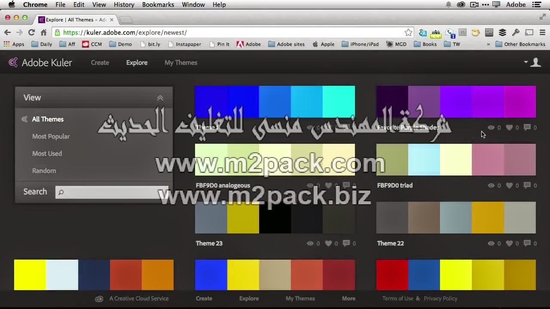Click the heart icon for FBF9D0 triad
Viewport: 550px width, 309px height.
click(x=509, y=185)
